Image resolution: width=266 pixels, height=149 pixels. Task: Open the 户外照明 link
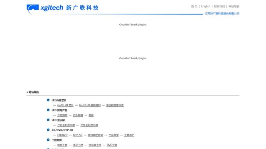click(78, 115)
